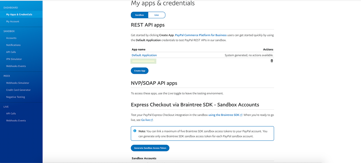Viewport: 361px width, 163px height.
Task: Click external-link icon beside Braintree SDK link
Action: 241,115
